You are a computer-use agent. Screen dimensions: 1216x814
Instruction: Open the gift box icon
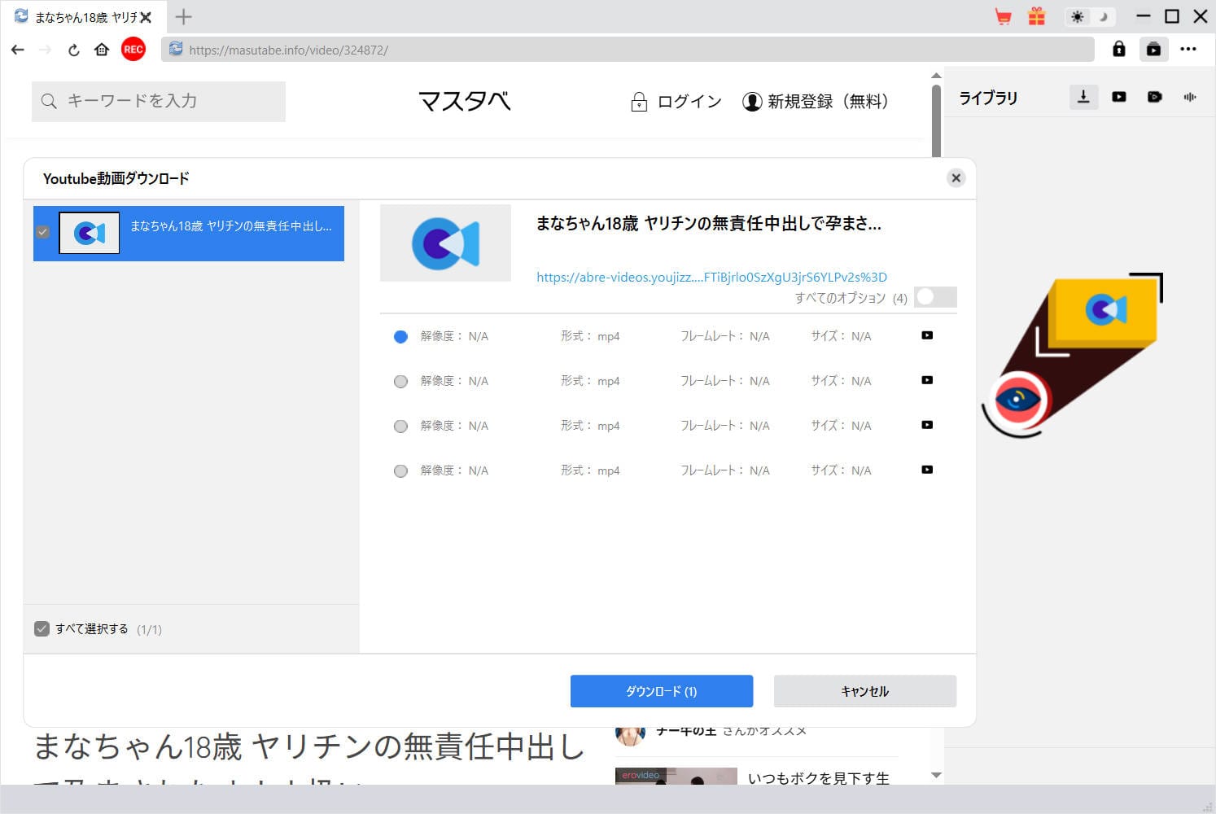click(1036, 16)
